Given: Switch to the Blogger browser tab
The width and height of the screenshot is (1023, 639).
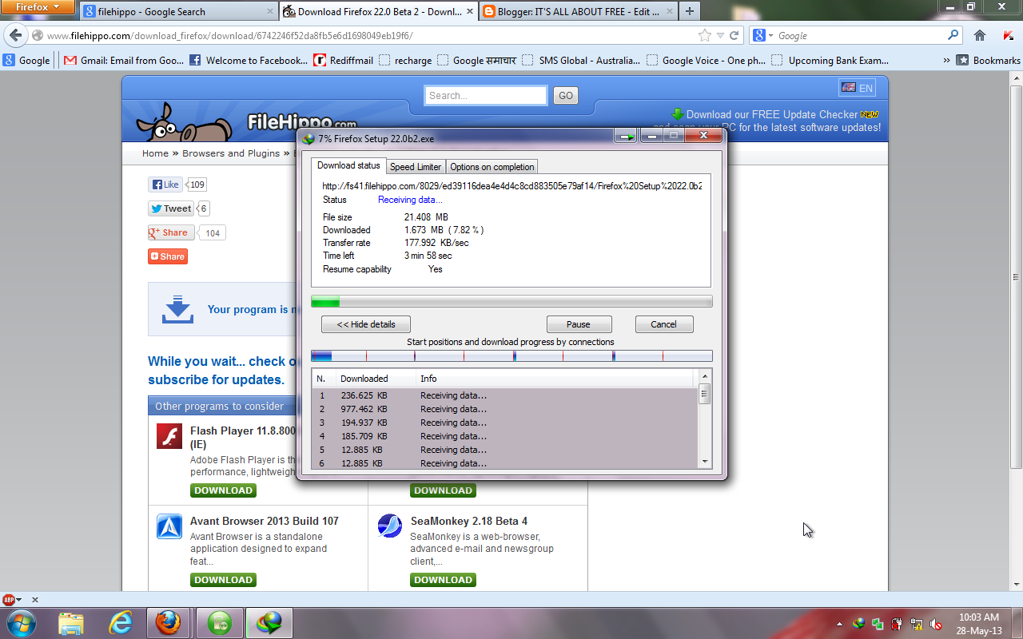Looking at the screenshot, I should (x=578, y=11).
